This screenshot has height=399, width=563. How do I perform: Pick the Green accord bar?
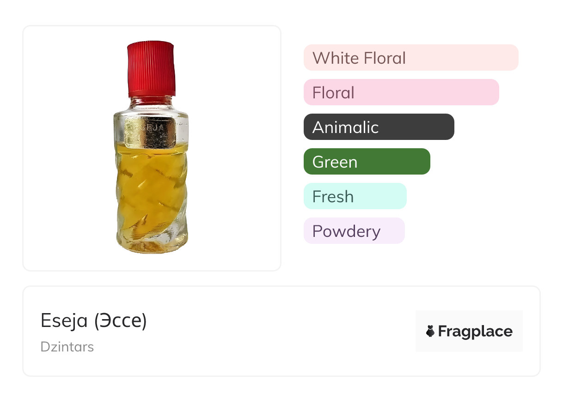pyautogui.click(x=367, y=162)
